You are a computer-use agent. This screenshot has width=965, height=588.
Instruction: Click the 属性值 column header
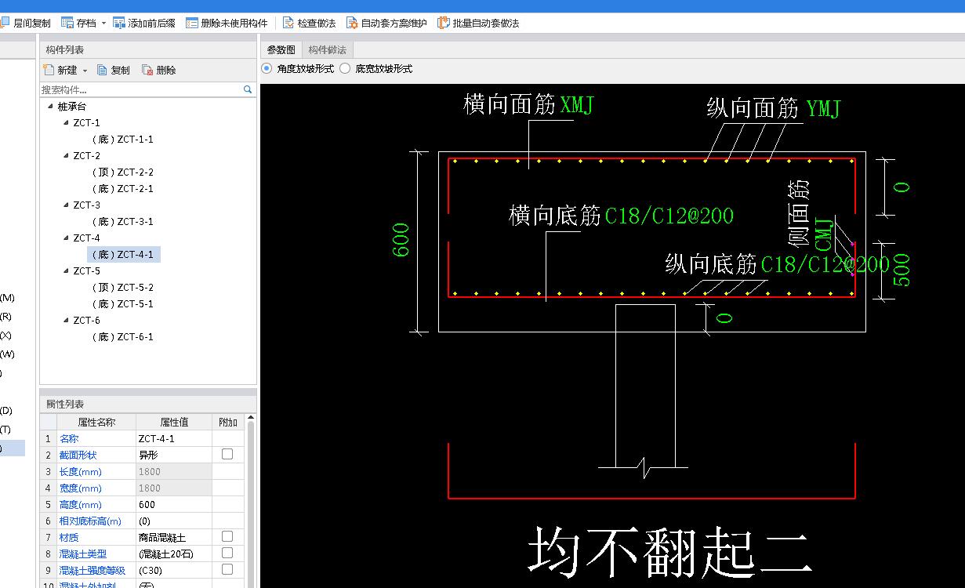click(x=173, y=422)
